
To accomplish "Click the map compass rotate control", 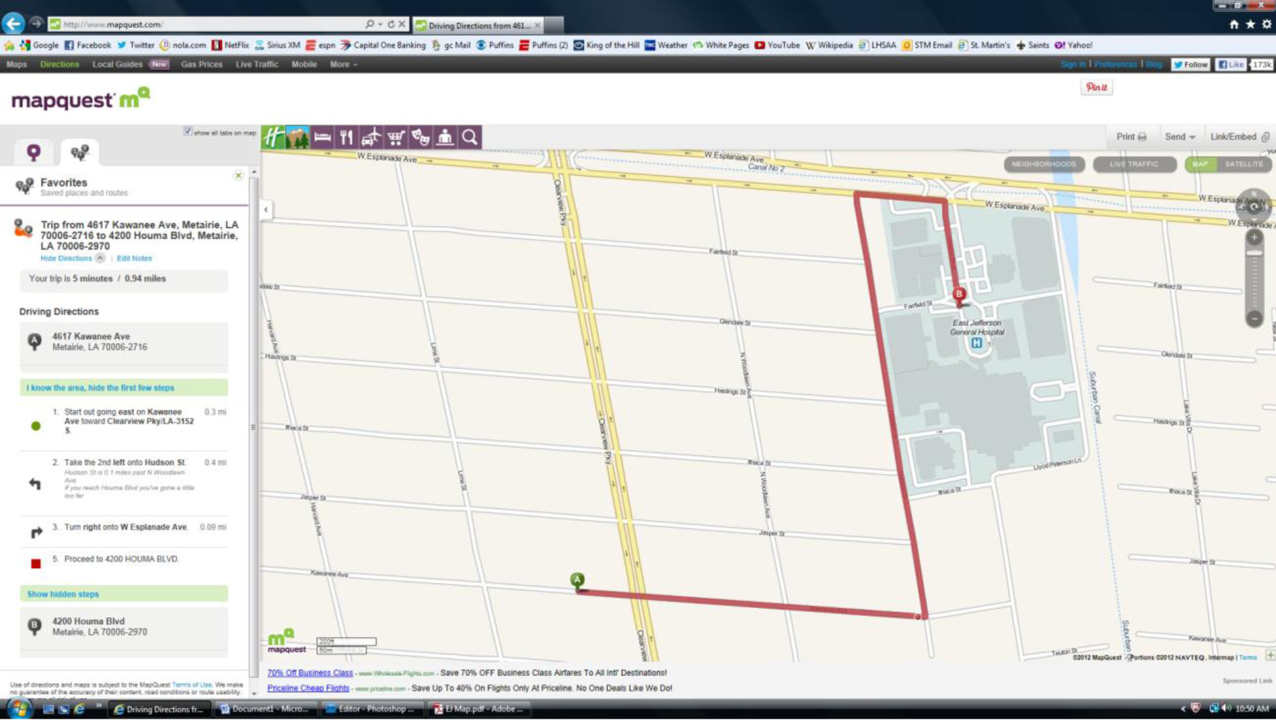I will click(1254, 206).
